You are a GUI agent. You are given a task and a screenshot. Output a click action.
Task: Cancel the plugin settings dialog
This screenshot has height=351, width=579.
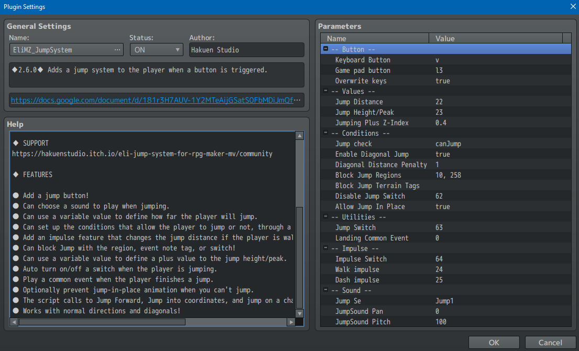pyautogui.click(x=550, y=343)
